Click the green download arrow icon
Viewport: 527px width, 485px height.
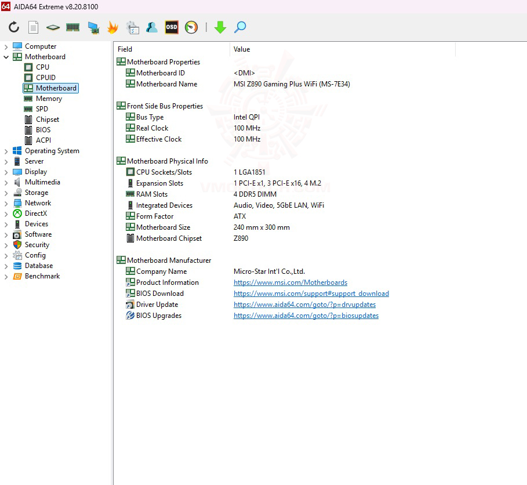(x=220, y=27)
